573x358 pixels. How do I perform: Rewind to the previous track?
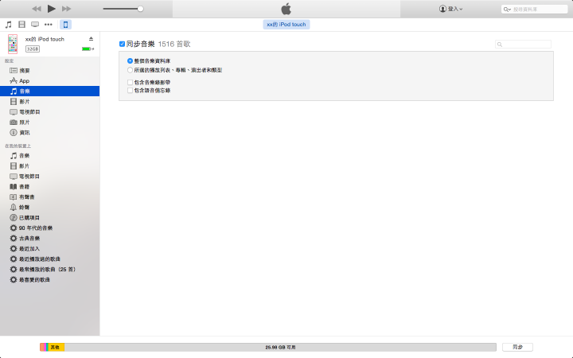point(36,9)
